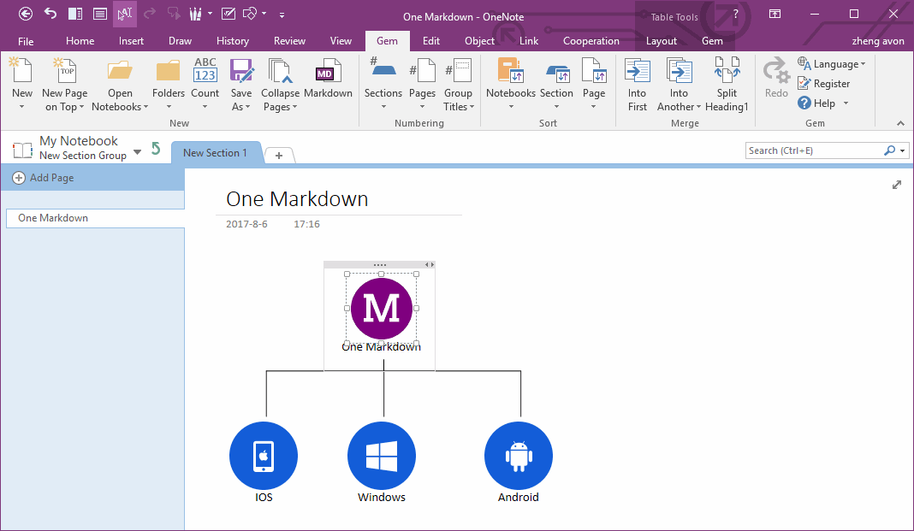The image size is (914, 531).
Task: Click the expand page full-screen arrow icon
Action: tap(897, 185)
